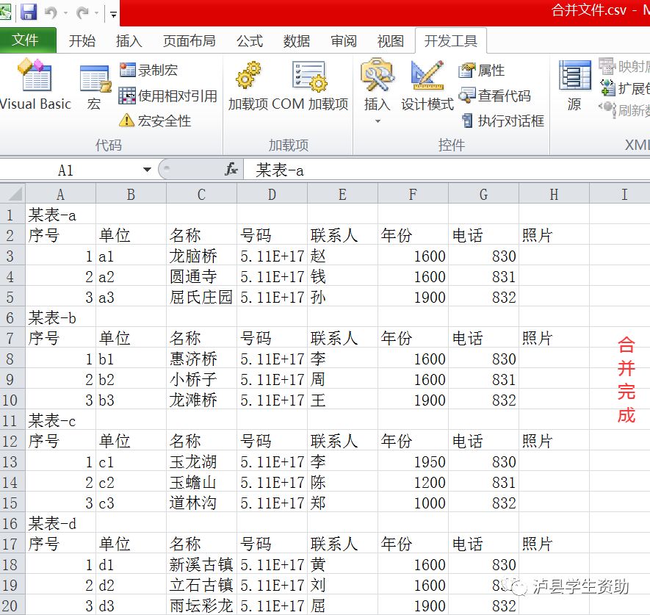
Task: Click cell containing 屈氏庄园
Action: click(x=201, y=297)
